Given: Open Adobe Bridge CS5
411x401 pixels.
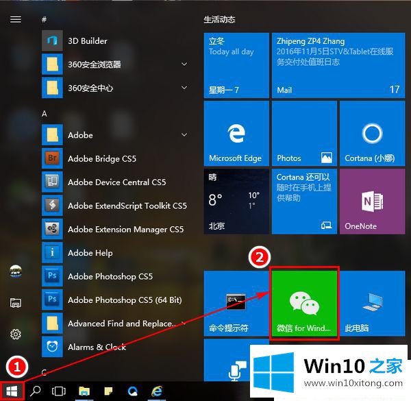Looking at the screenshot, I should click(115, 158).
